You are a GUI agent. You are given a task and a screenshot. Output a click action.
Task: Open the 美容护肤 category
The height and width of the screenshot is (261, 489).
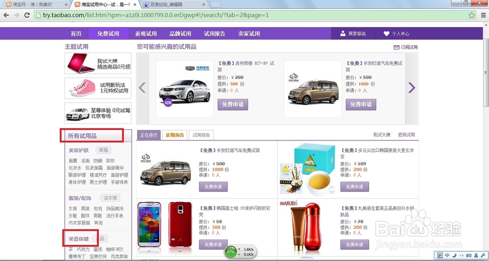coord(79,150)
